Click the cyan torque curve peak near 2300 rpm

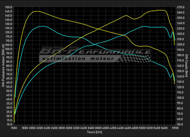click(42, 26)
